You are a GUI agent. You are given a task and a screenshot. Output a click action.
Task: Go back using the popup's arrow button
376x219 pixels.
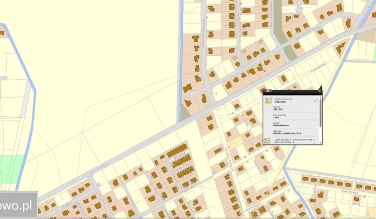click(268, 91)
